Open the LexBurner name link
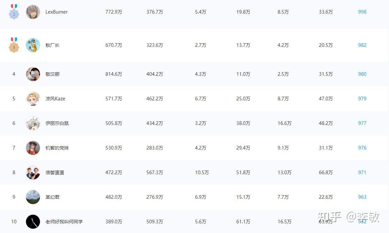The height and width of the screenshot is (233, 389). pos(57,12)
